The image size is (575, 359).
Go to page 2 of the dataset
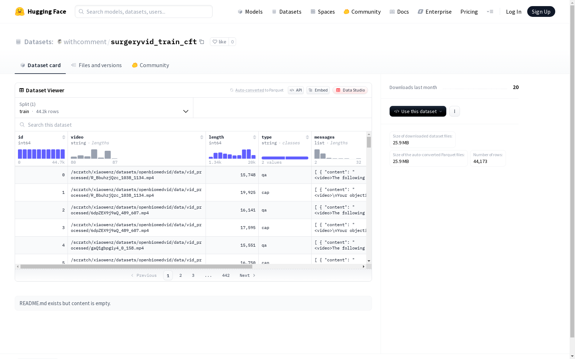tap(180, 275)
